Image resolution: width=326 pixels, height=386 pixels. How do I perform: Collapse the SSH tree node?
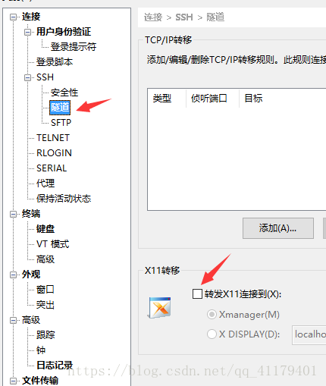click(x=27, y=77)
